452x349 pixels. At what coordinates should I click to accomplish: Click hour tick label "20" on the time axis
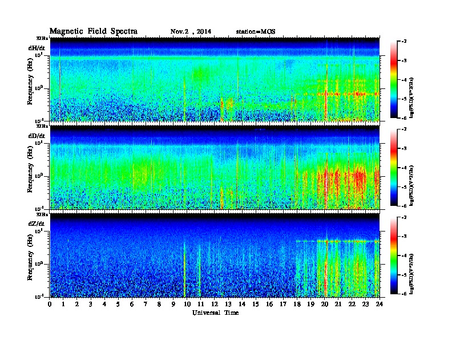[x=325, y=304]
